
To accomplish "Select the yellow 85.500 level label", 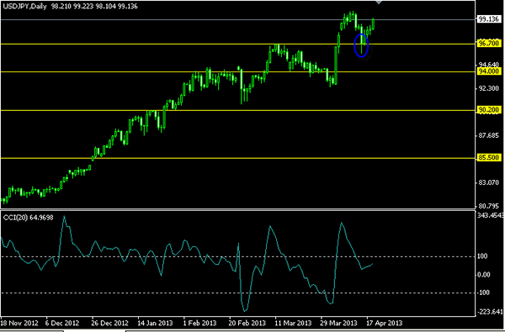I will (x=489, y=158).
